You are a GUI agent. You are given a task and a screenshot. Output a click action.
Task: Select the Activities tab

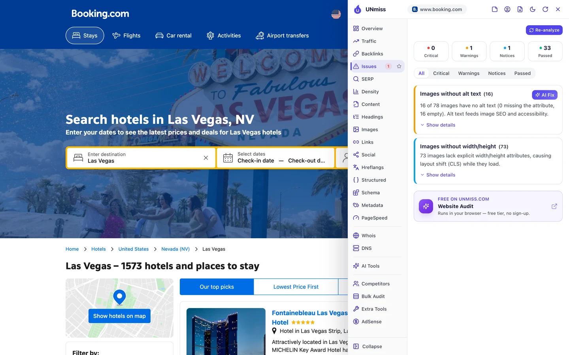[224, 35]
